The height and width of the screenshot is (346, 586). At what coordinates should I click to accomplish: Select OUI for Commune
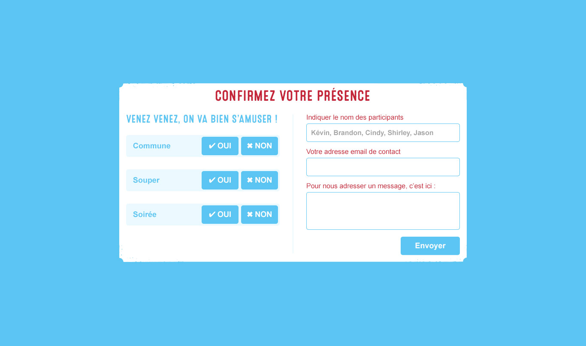click(220, 146)
